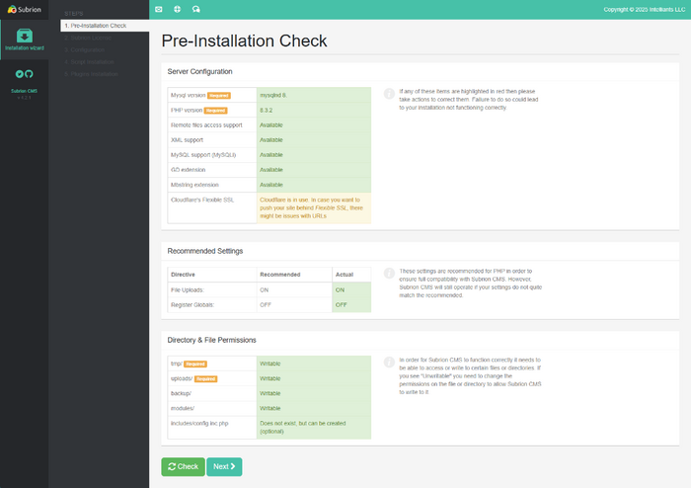This screenshot has width=691, height=488.
Task: Select step 3 Configuration
Action: point(84,49)
